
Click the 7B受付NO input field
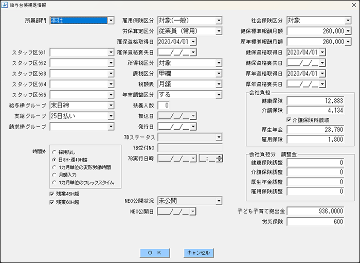190,148
